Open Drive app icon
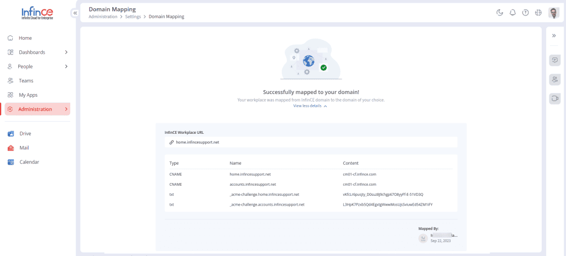 pyautogui.click(x=11, y=134)
